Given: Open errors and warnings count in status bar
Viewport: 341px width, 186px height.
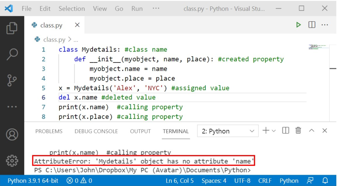Looking at the screenshot, I should [x=79, y=181].
